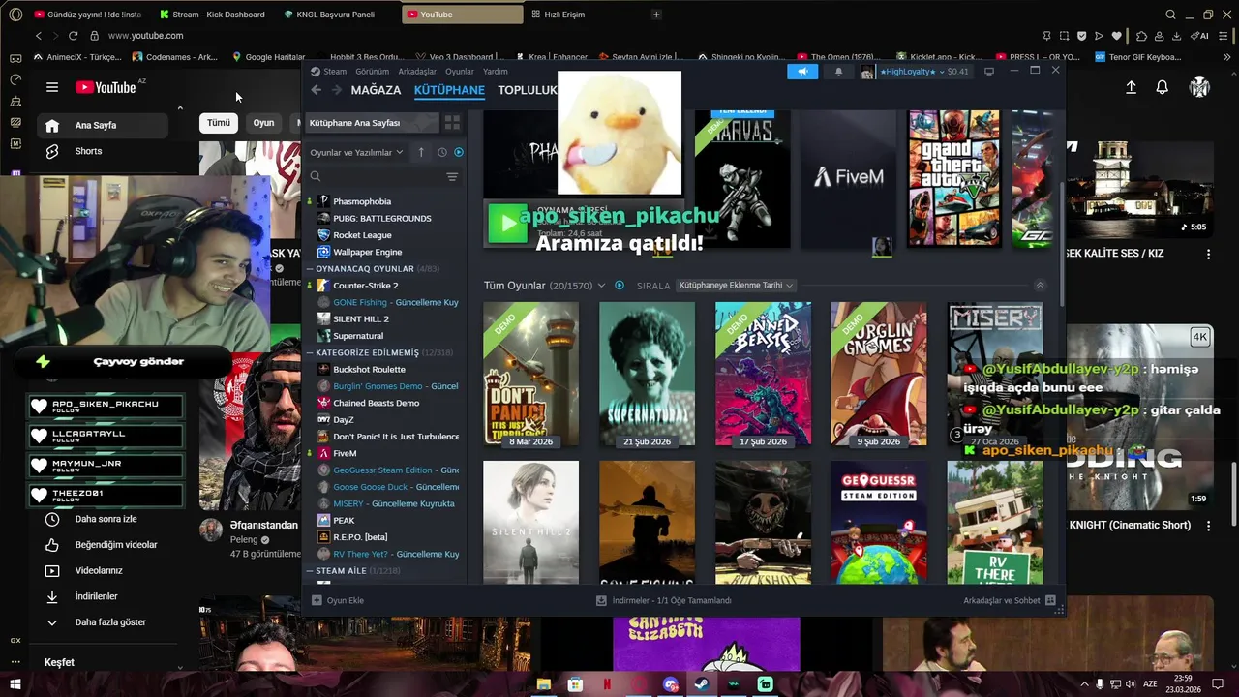Select Phasmophobia in Steam library list
The width and height of the screenshot is (1239, 697).
(362, 201)
